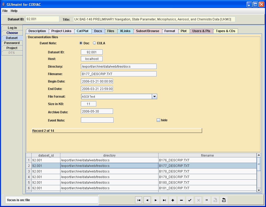266x207 pixels.
Task: Jump to last record in navigation bar
Action: click(164, 200)
